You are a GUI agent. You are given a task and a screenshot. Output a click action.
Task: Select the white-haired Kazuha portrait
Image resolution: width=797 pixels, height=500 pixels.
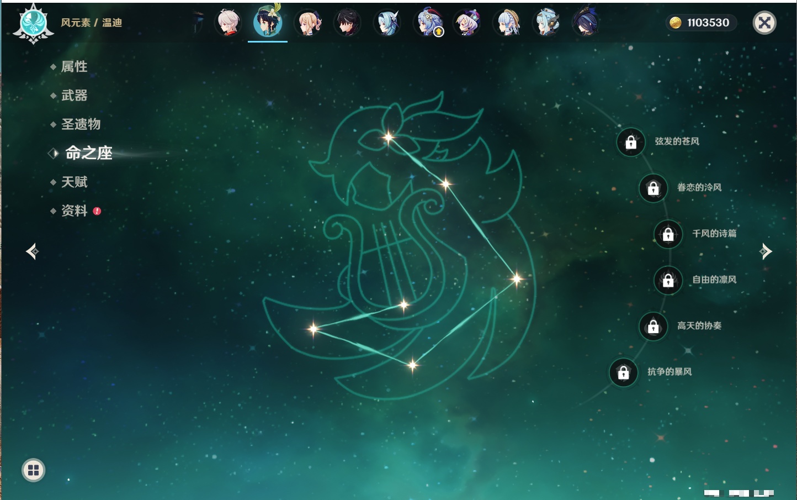coord(228,23)
